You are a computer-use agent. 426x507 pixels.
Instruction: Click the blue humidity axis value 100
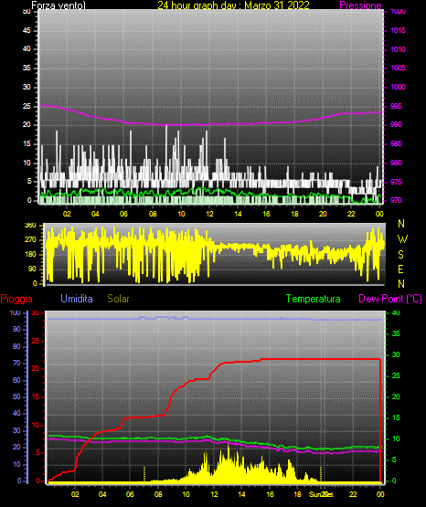click(16, 312)
